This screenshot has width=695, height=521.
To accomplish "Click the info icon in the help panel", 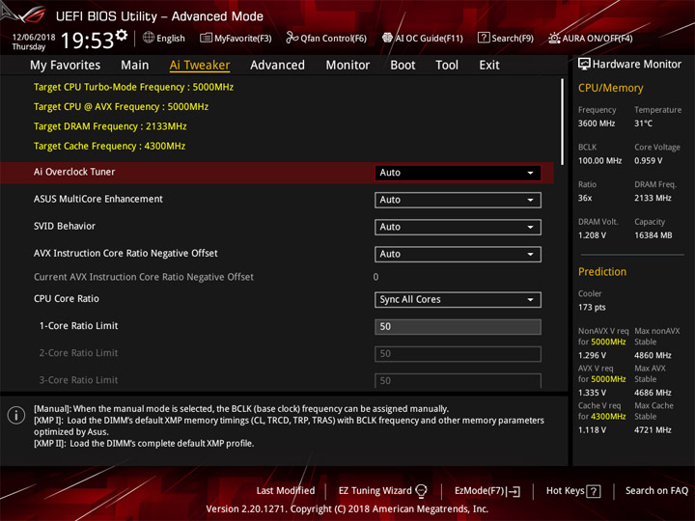I will pos(16,416).
